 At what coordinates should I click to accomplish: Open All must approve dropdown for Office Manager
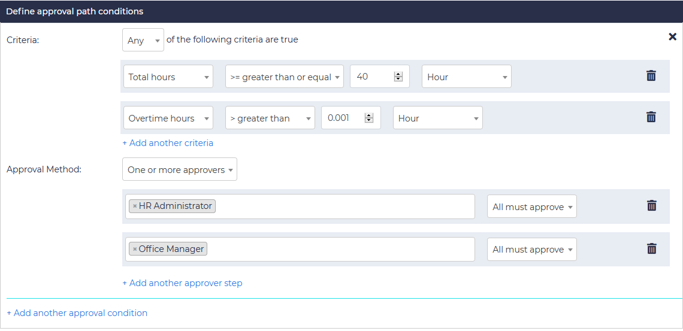531,250
